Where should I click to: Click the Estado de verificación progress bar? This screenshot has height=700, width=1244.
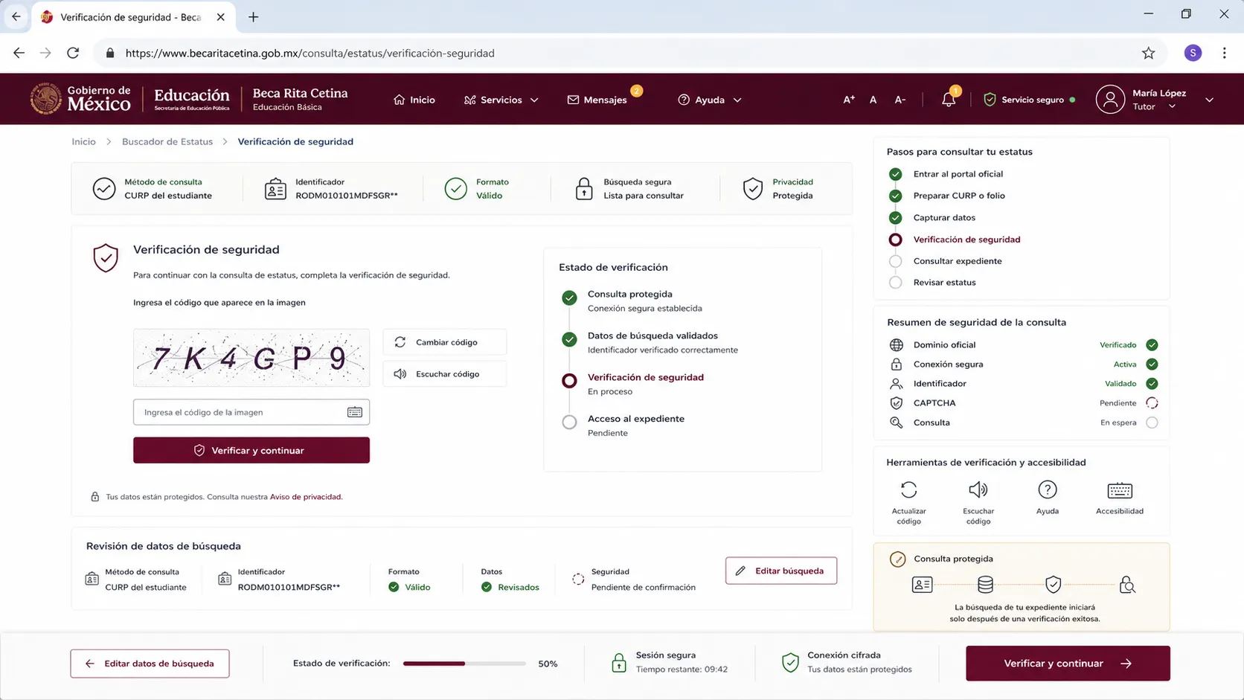point(464,664)
